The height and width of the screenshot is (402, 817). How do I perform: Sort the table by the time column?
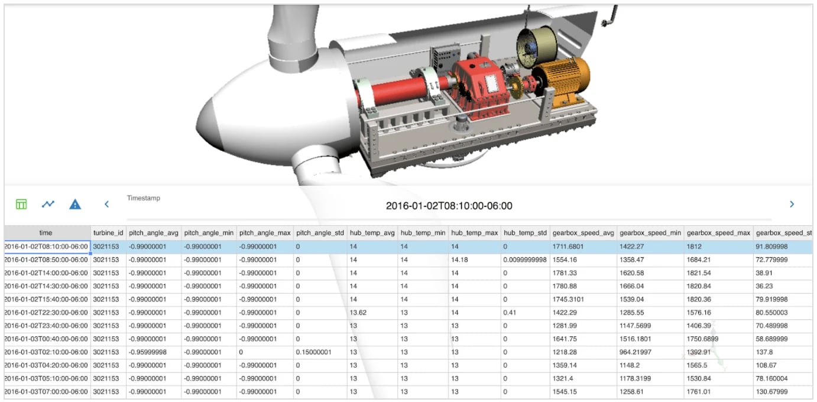(46, 232)
